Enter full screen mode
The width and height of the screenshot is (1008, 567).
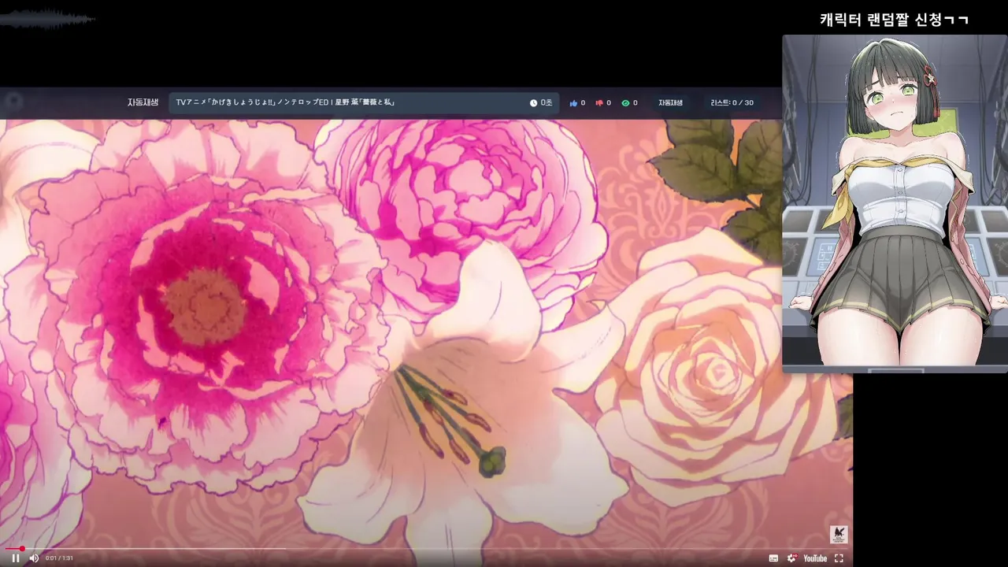tap(839, 558)
